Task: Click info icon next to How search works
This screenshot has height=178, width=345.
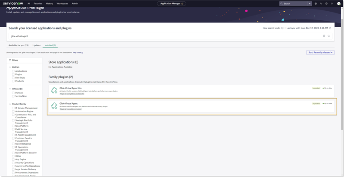Action: pos(282,28)
